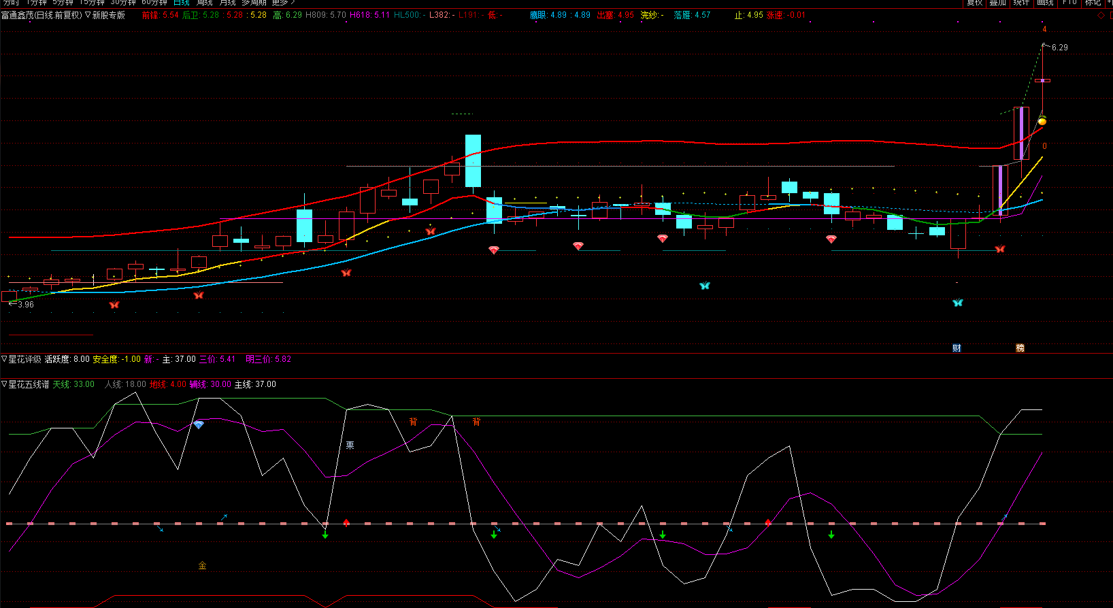The width and height of the screenshot is (1113, 608).
Task: Click the 金 marker in indicator panel
Action: coord(202,565)
